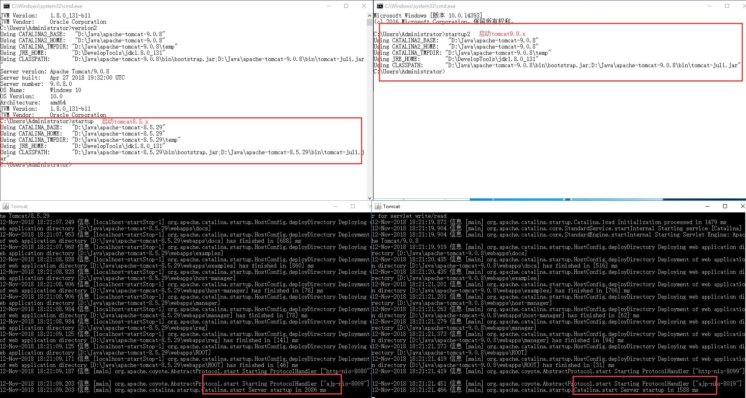Click 'Using CATALINA_HOME' line with tomcat-8.5.29
746x398 pixels.
click(x=83, y=134)
